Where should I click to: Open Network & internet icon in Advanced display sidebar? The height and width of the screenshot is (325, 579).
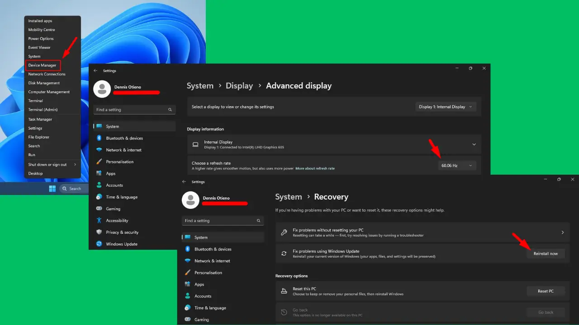(x=99, y=150)
